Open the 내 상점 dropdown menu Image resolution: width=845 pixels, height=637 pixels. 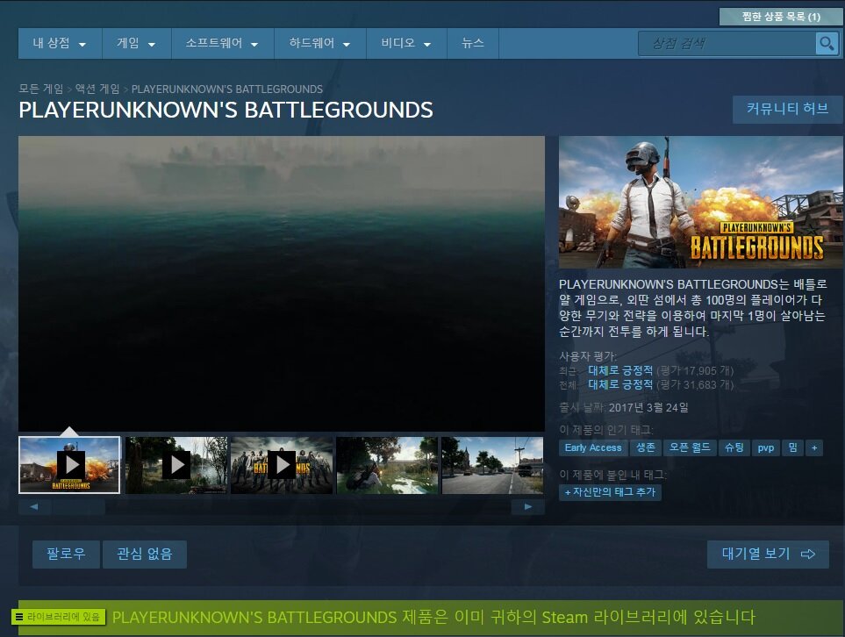[60, 43]
